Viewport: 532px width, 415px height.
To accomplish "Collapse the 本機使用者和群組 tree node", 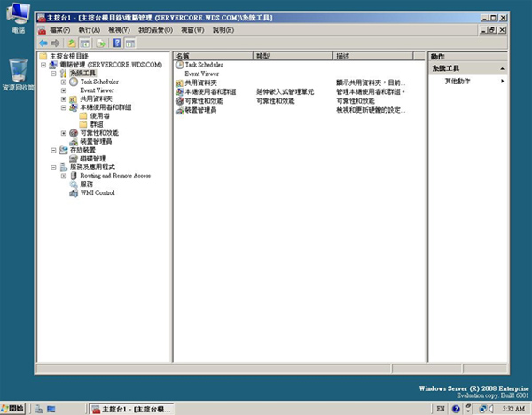I will click(64, 107).
